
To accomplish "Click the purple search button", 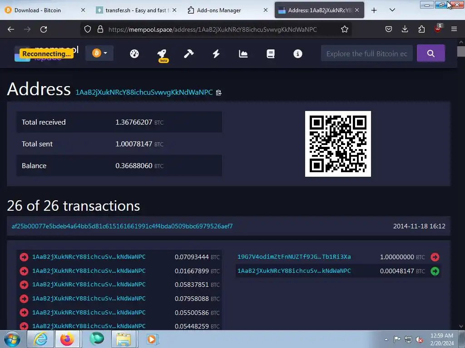I will coord(430,53).
